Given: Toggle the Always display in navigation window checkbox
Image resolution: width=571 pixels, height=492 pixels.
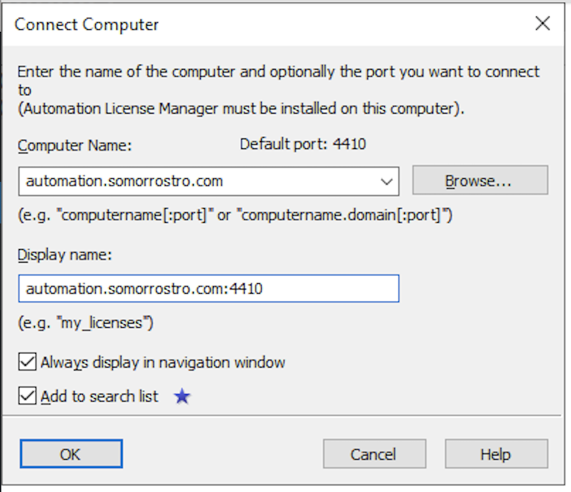Looking at the screenshot, I should pos(27,362).
